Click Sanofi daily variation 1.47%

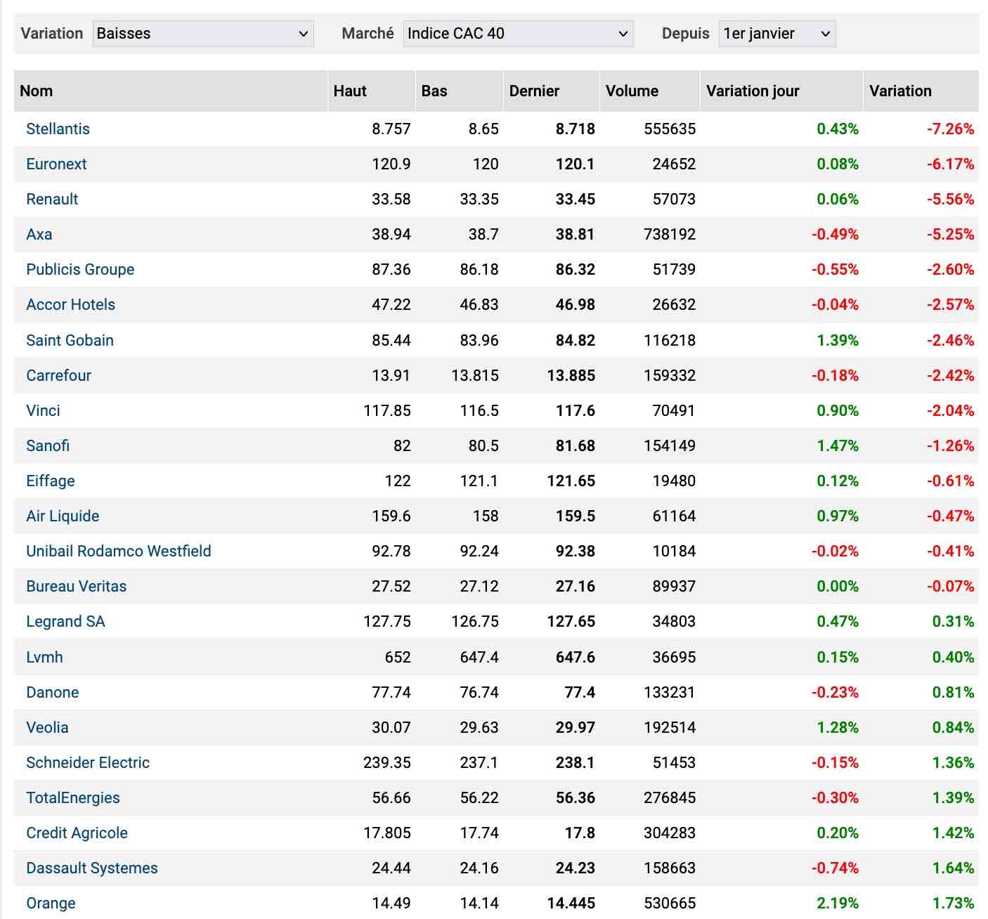[x=838, y=446]
